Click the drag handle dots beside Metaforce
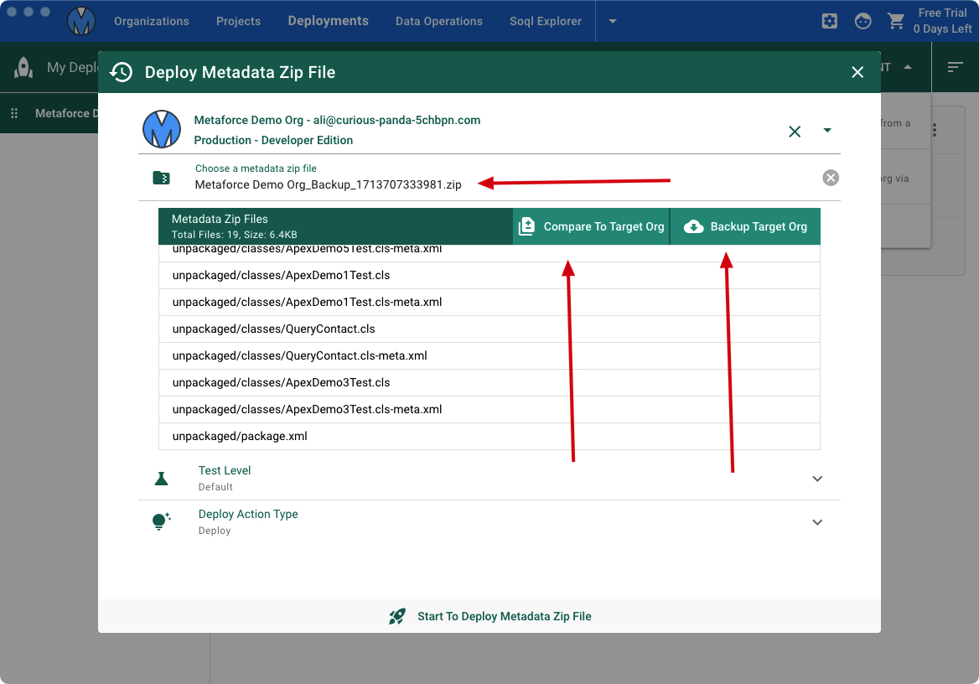The height and width of the screenshot is (684, 979). coord(14,113)
